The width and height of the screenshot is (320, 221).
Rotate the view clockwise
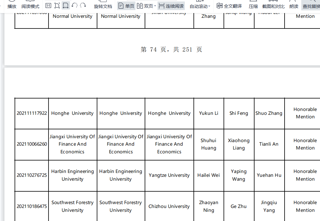tap(83, 6)
